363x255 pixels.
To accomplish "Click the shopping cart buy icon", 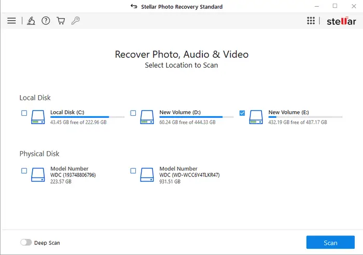I will pos(61,21).
